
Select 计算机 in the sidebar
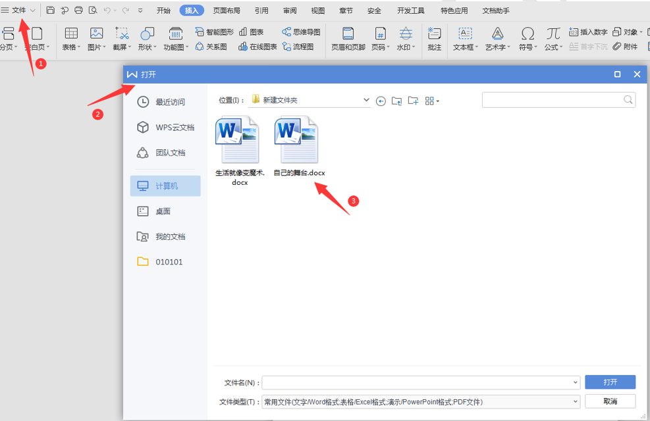[x=165, y=186]
